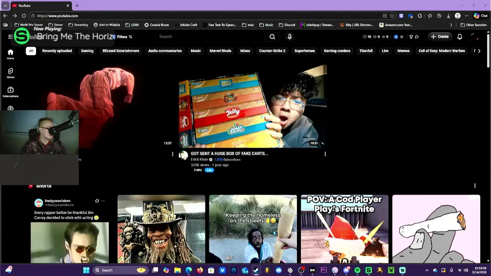Open the Jim Carrey rapper Short

pyautogui.click(x=70, y=229)
